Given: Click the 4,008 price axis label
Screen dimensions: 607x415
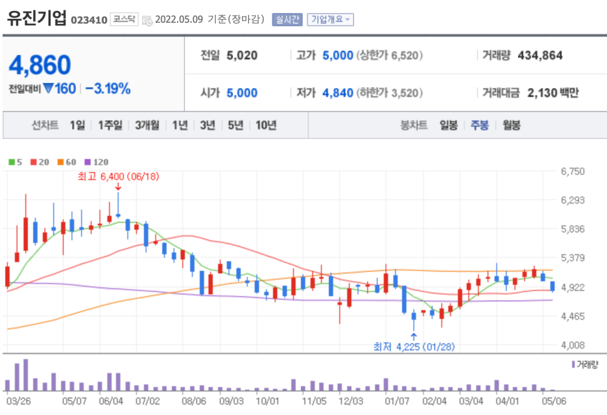Looking at the screenshot, I should click(x=573, y=345).
